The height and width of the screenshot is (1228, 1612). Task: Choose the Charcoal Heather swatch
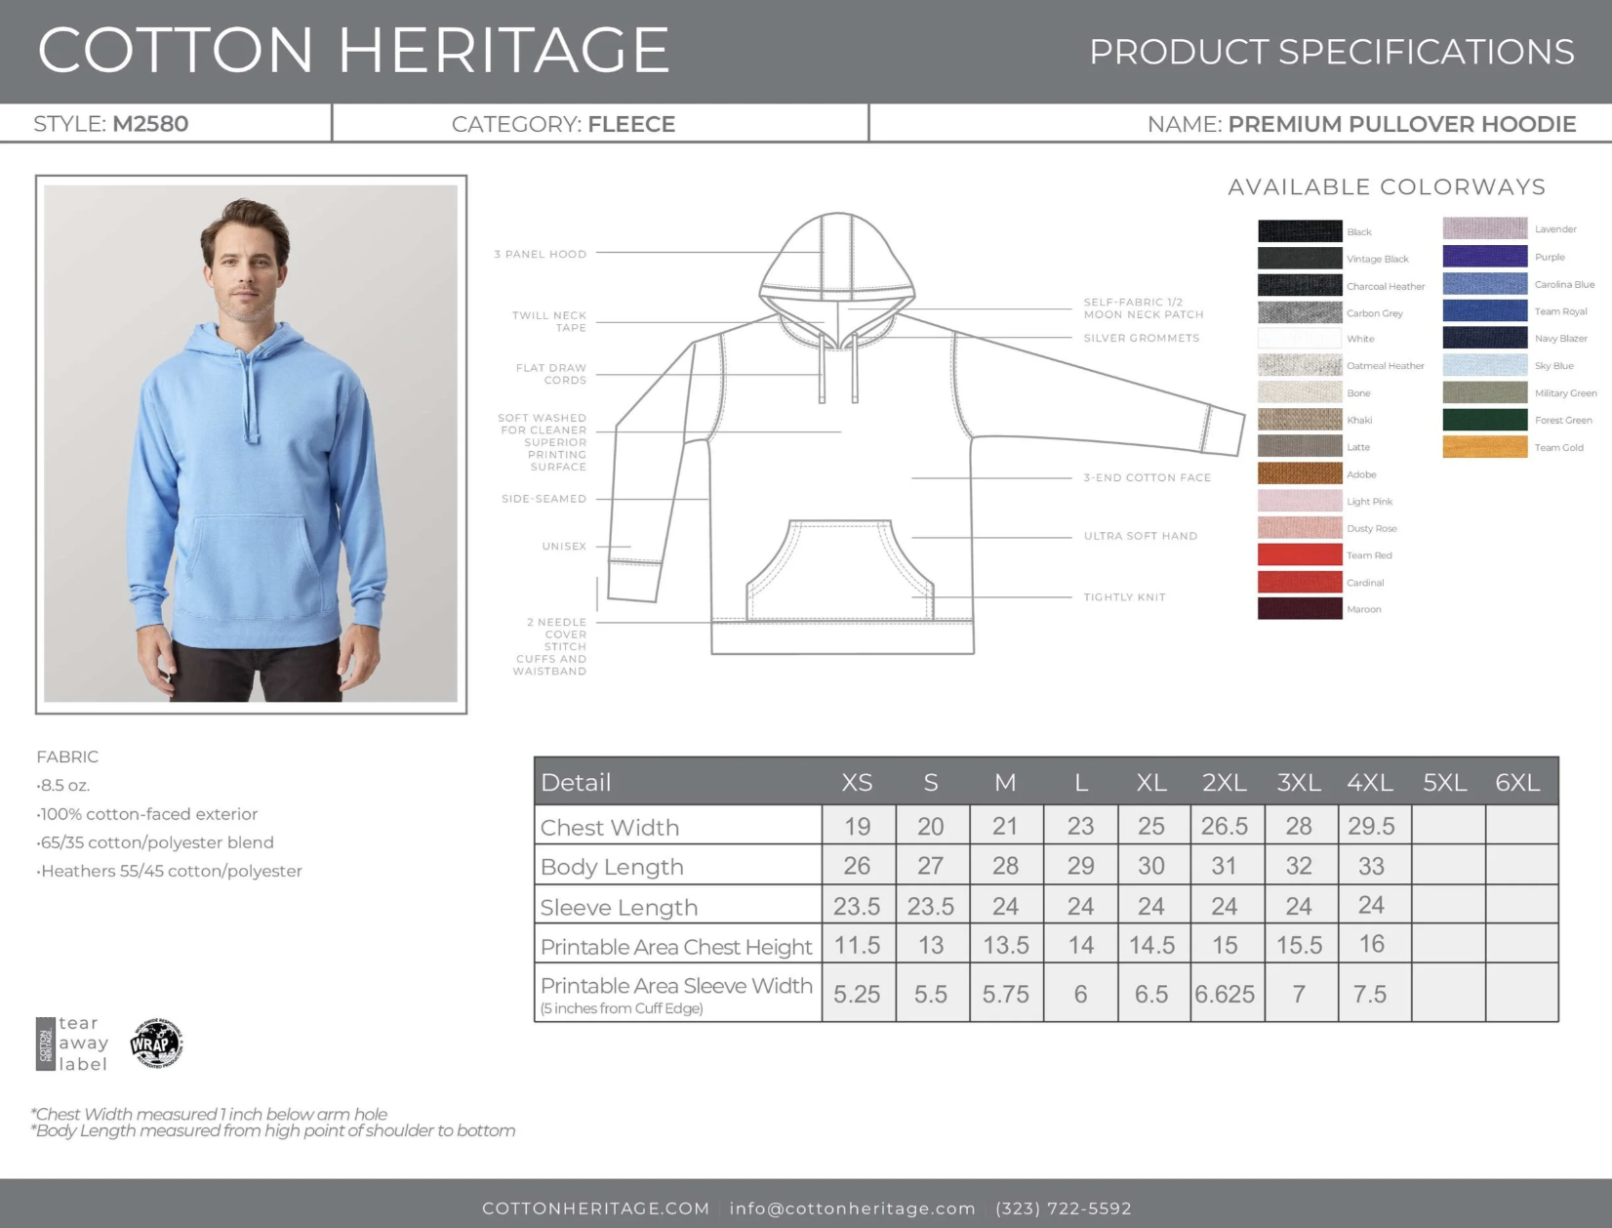pos(1300,286)
